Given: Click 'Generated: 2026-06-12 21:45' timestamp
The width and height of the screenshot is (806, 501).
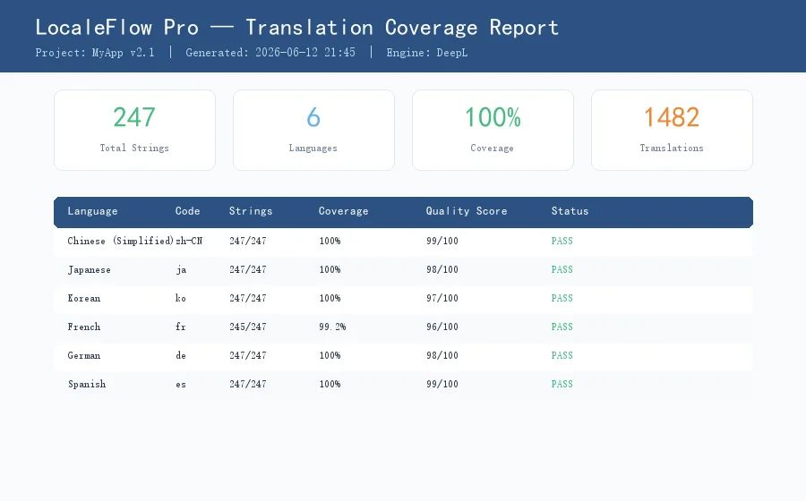Looking at the screenshot, I should [x=270, y=53].
